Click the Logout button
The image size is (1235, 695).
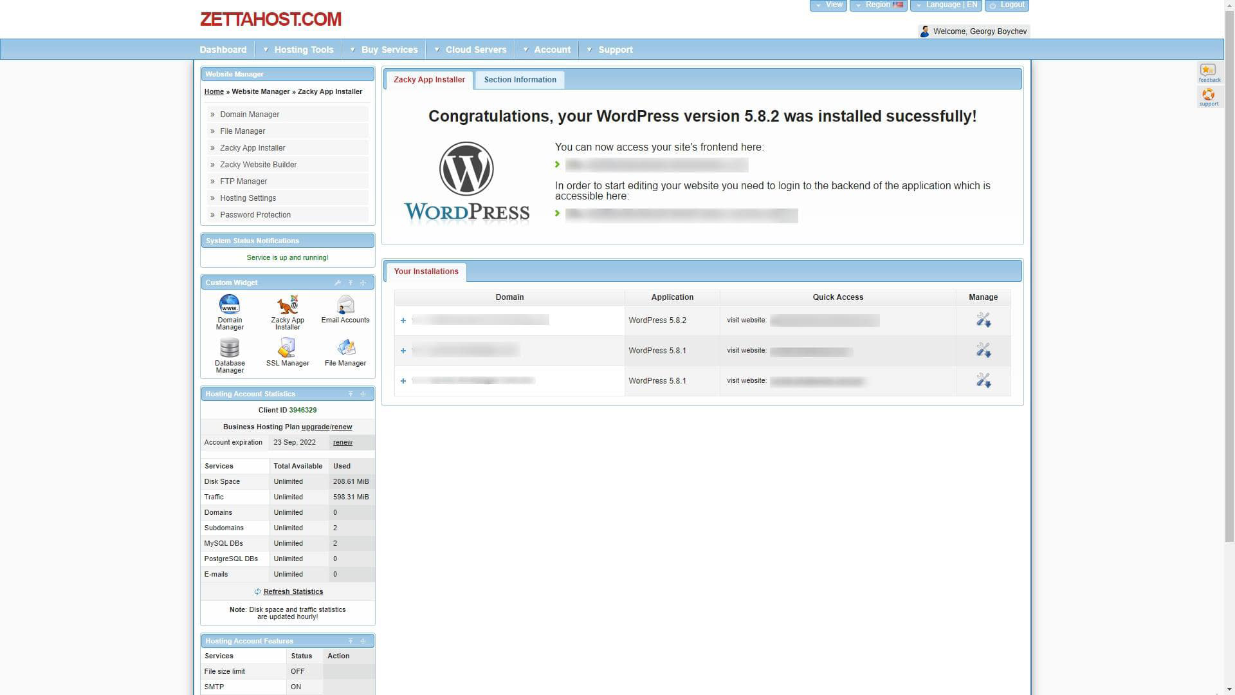(x=1007, y=5)
